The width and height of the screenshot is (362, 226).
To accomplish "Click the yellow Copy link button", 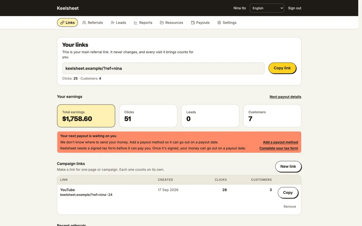I will [282, 68].
